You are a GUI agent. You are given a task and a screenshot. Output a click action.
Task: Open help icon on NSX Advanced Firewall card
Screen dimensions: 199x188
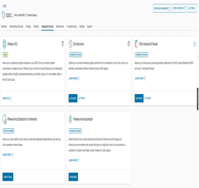point(195,44)
